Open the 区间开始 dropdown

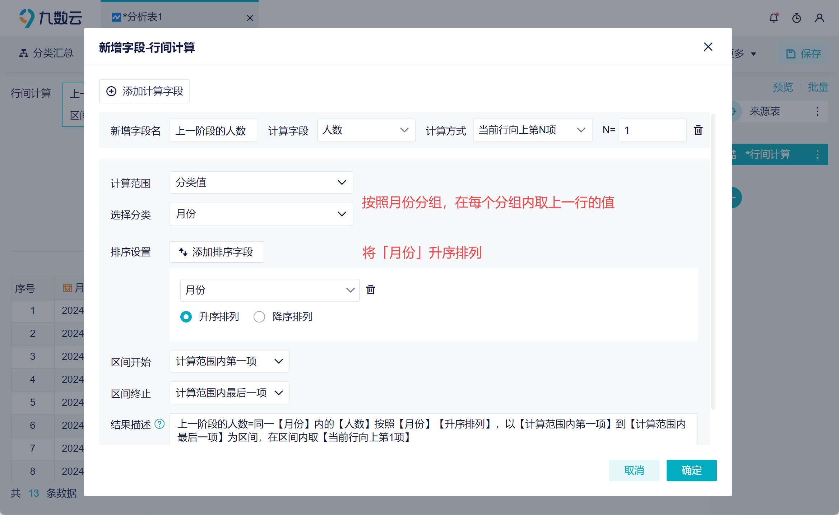[230, 361]
